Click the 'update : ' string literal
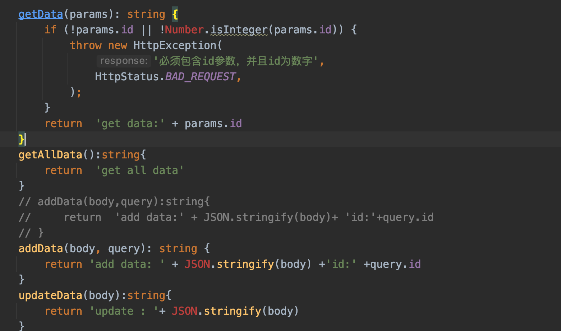Viewport: 561px width, 331px height. click(x=124, y=311)
